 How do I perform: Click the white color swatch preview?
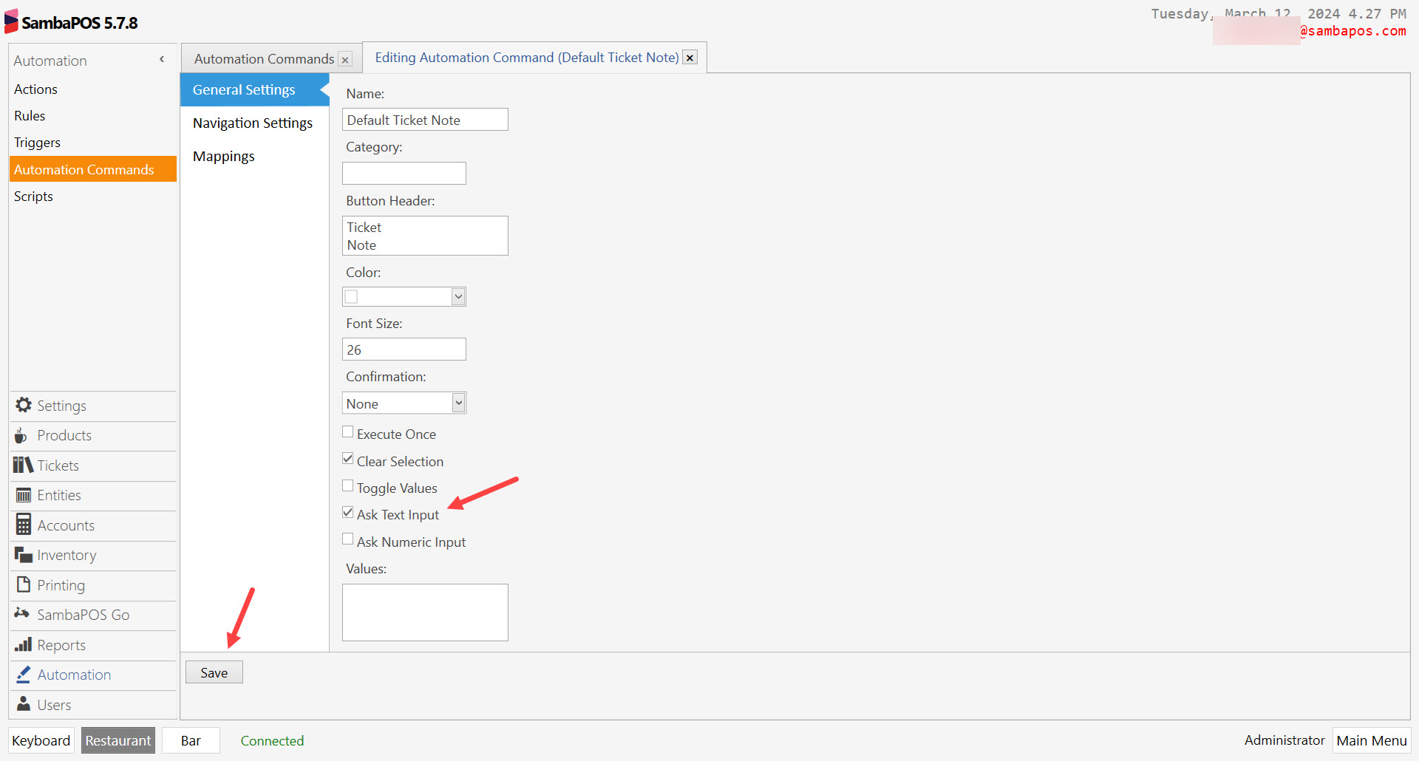pos(352,297)
